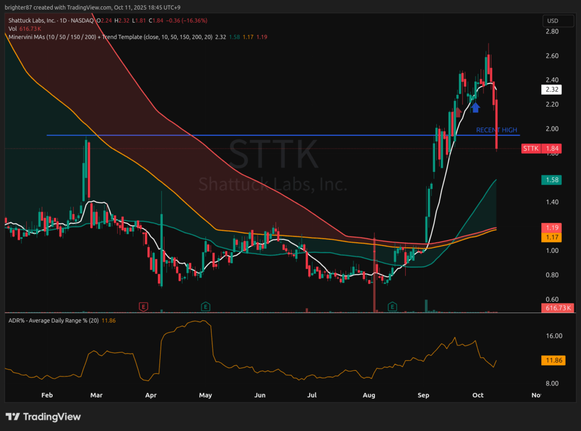Click the red 616.73K volume axis label
Viewport: 581px width, 431px height.
pos(557,307)
